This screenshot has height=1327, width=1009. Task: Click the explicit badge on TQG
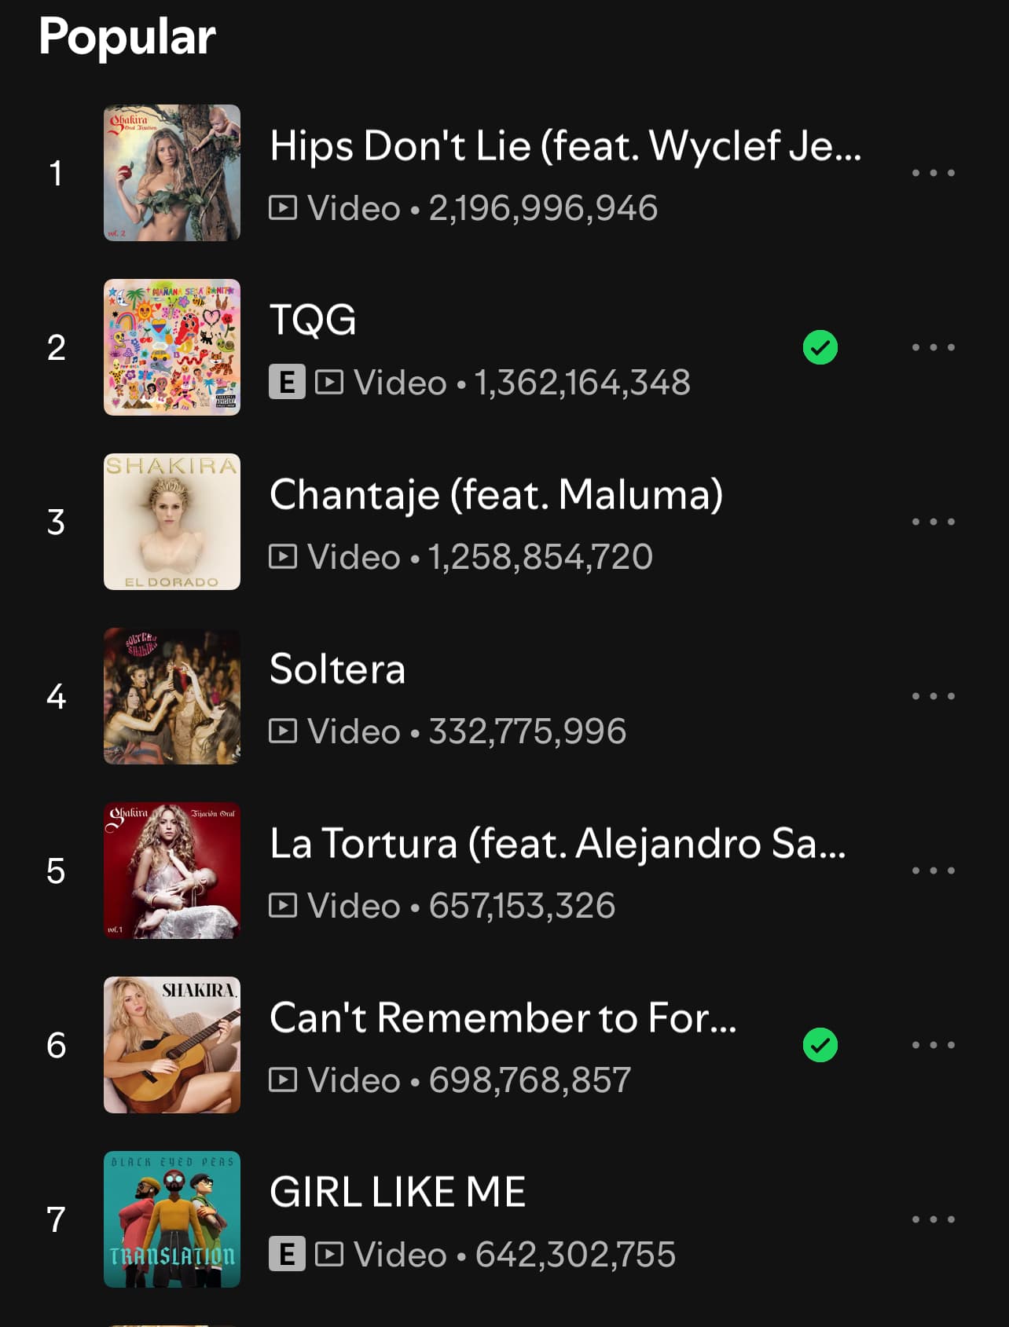pos(287,383)
